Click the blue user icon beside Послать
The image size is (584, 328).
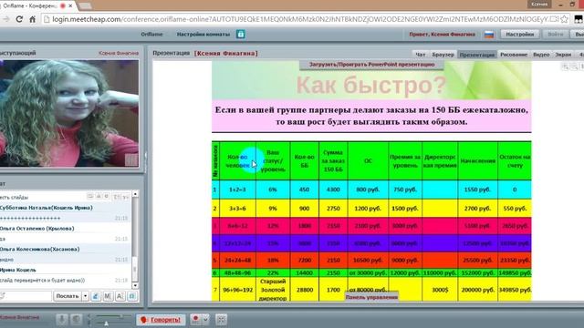95,296
